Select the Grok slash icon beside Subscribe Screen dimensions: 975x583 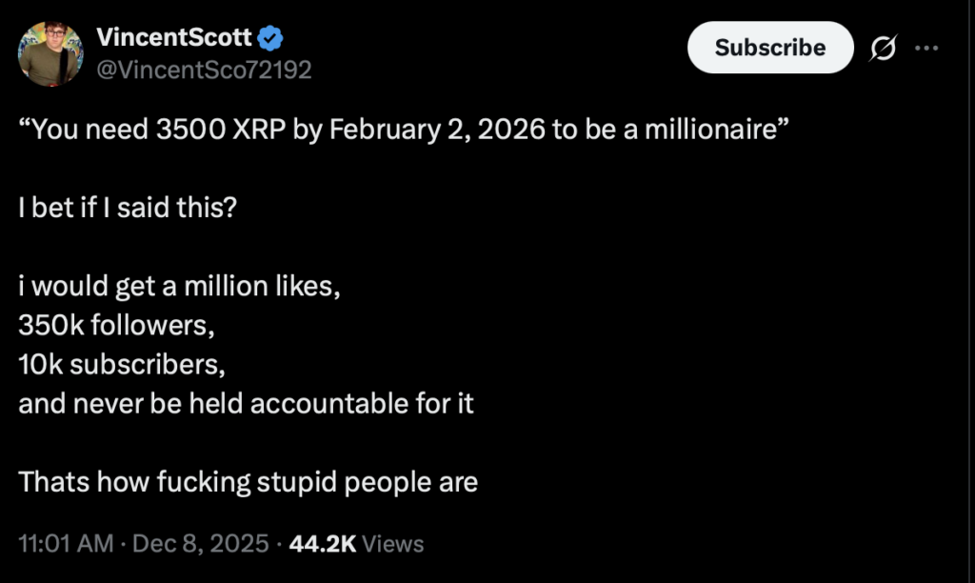885,46
